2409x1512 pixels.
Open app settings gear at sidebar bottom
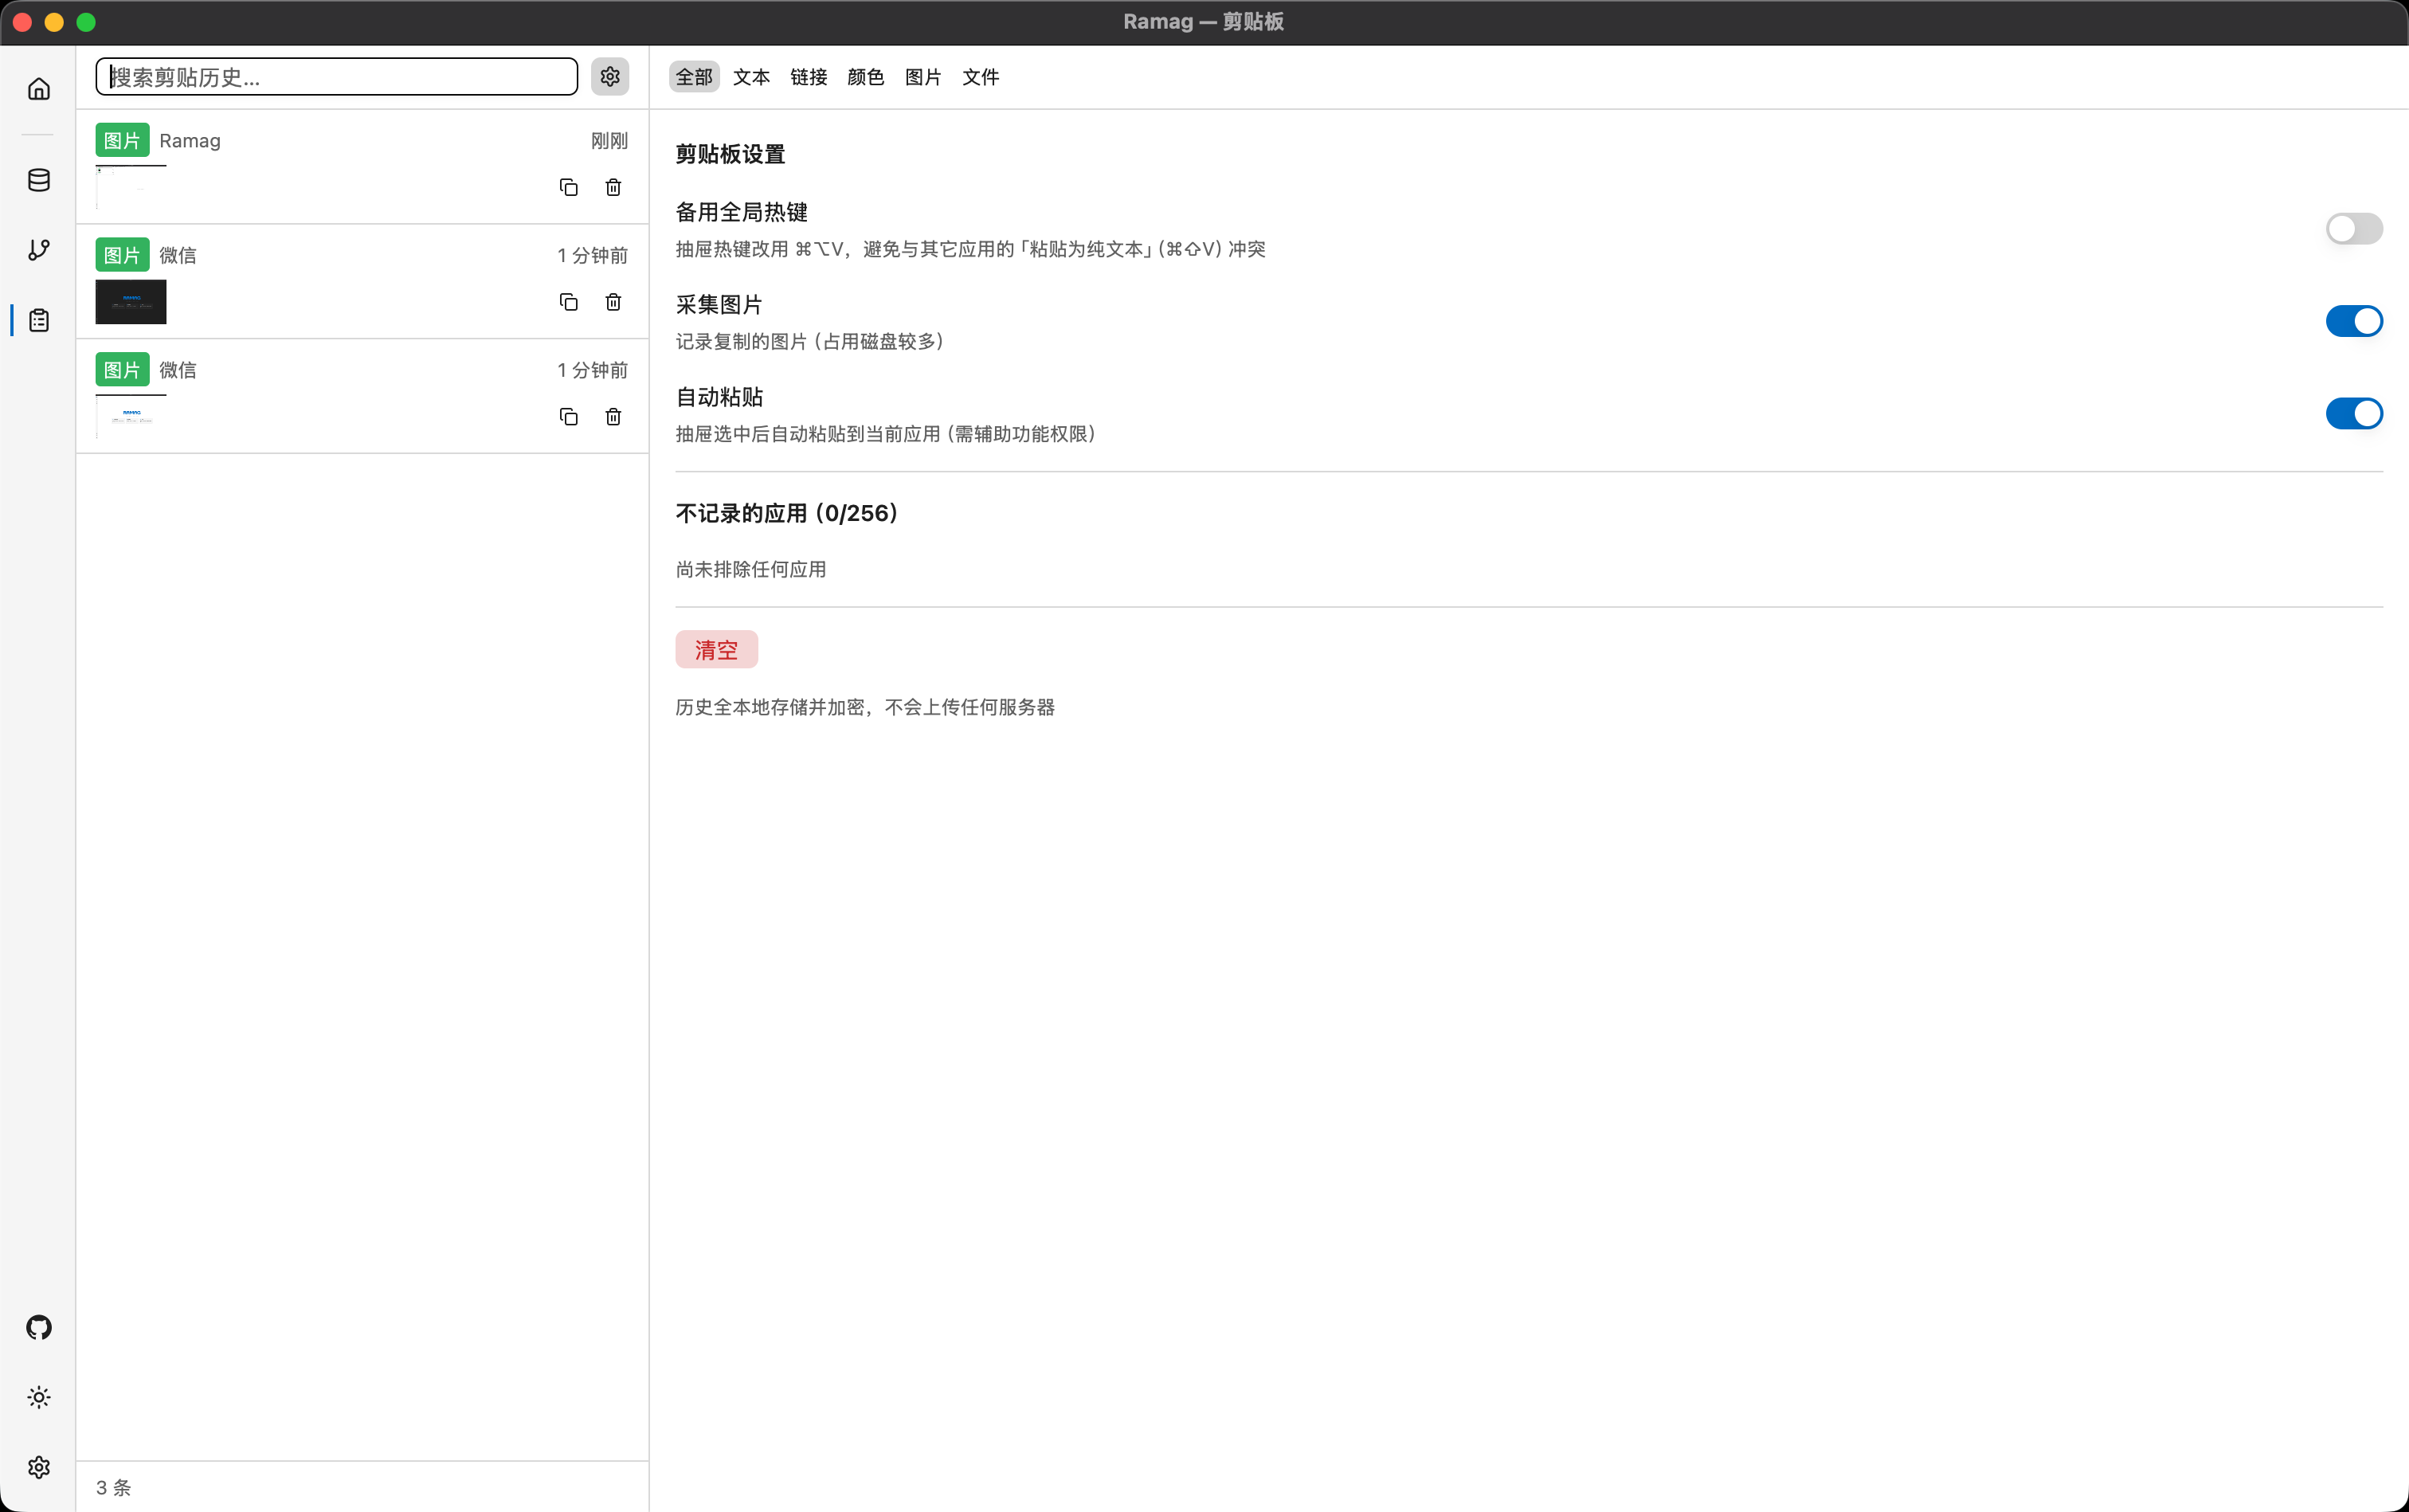pos(38,1467)
